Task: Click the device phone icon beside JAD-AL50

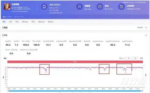Action: coord(44,7)
